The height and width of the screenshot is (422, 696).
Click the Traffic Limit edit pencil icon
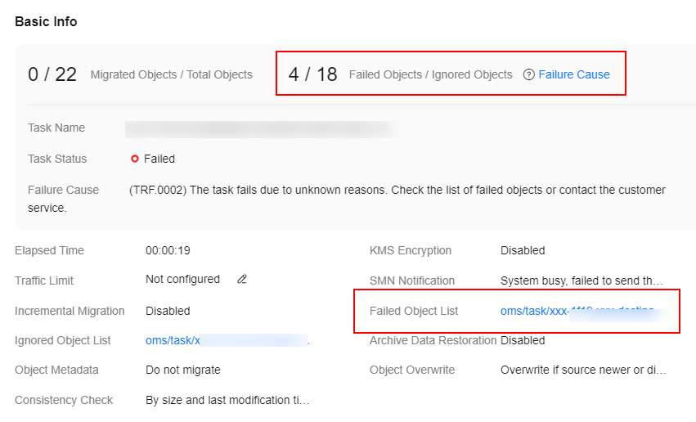(x=242, y=279)
